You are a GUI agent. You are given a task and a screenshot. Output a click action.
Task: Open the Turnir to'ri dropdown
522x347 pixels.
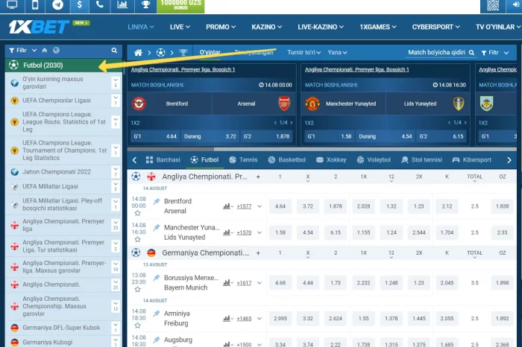click(304, 53)
